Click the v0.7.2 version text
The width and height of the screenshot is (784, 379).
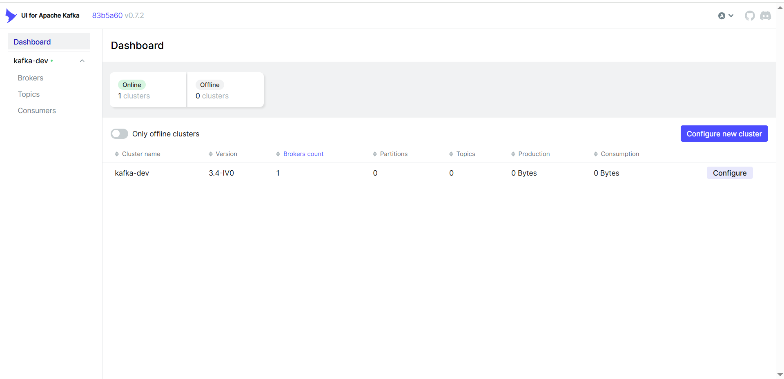coord(134,16)
